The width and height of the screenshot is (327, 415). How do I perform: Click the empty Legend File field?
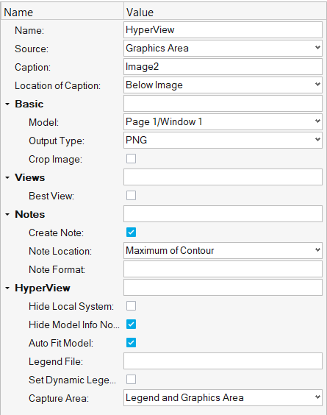(x=223, y=361)
